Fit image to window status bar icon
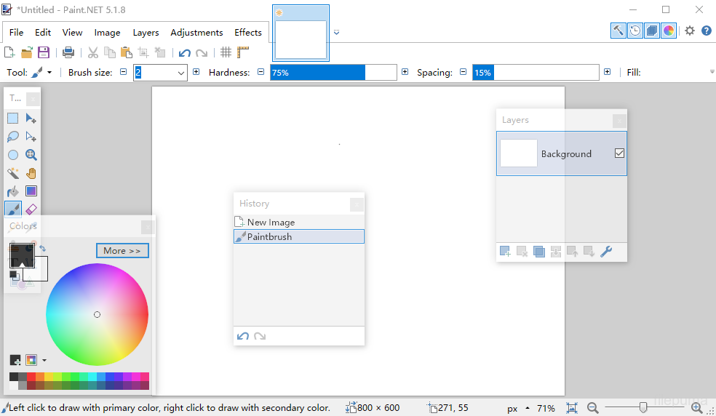Viewport: 716px width, 416px height. 572,408
